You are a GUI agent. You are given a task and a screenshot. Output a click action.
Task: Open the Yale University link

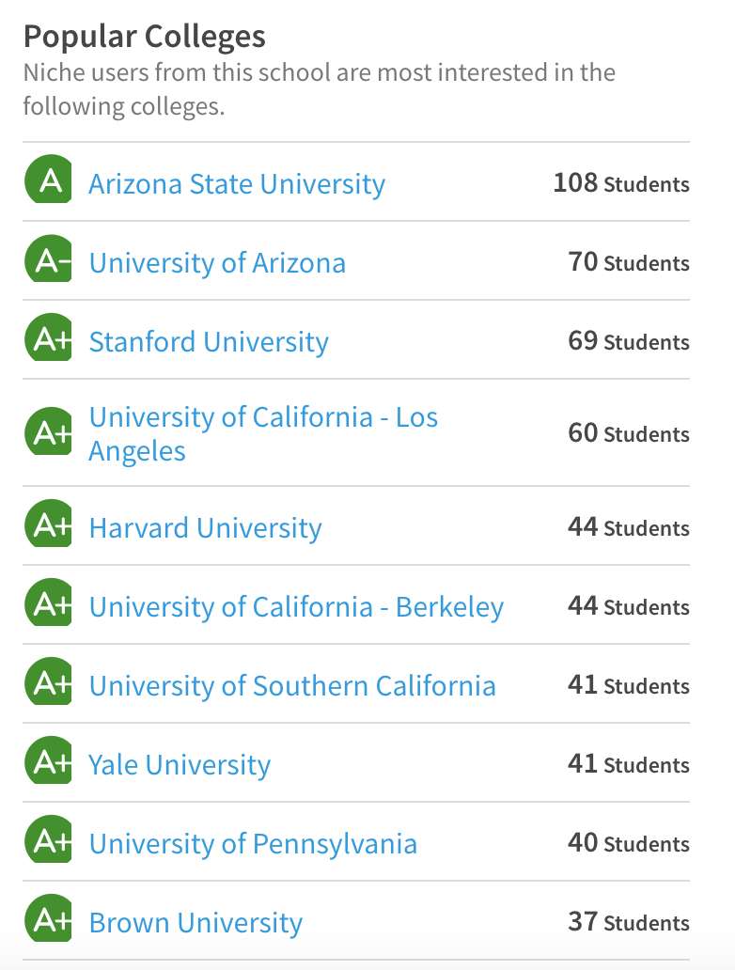tap(180, 764)
